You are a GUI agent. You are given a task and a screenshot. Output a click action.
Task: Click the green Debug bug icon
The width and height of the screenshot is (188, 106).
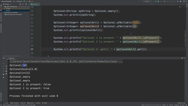click(x=156, y=1)
